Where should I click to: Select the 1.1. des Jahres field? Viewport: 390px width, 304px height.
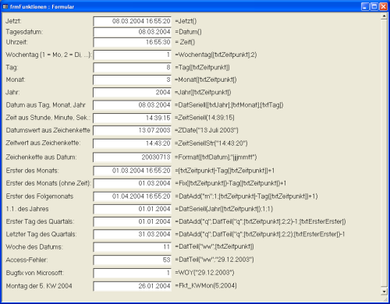[x=132, y=209]
